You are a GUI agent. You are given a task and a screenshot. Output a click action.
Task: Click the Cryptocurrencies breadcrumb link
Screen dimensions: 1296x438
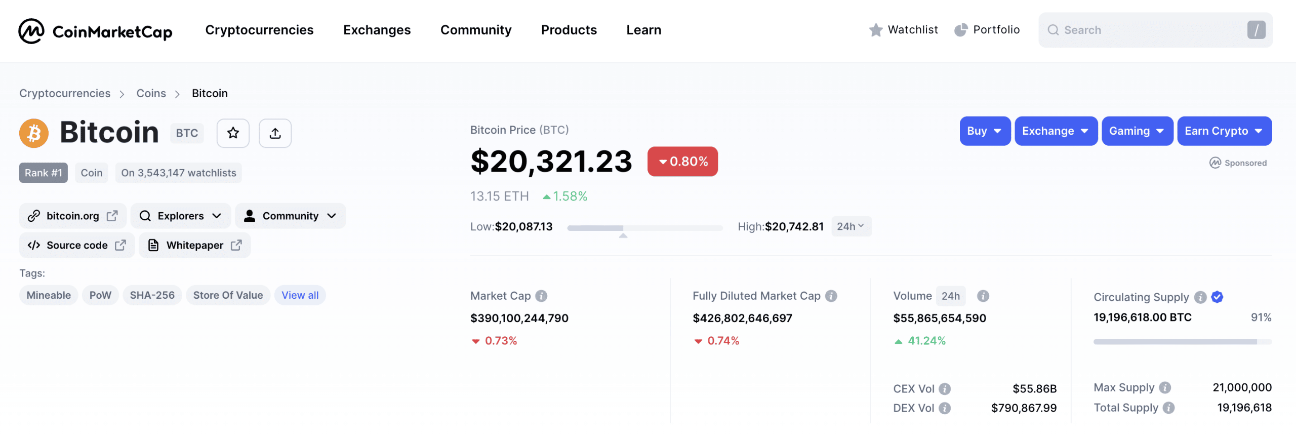pyautogui.click(x=65, y=93)
